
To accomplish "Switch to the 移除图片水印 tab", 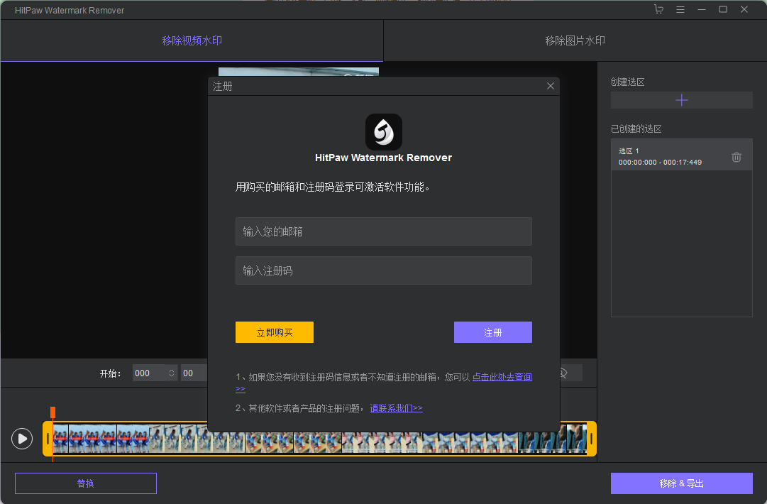I will point(575,40).
